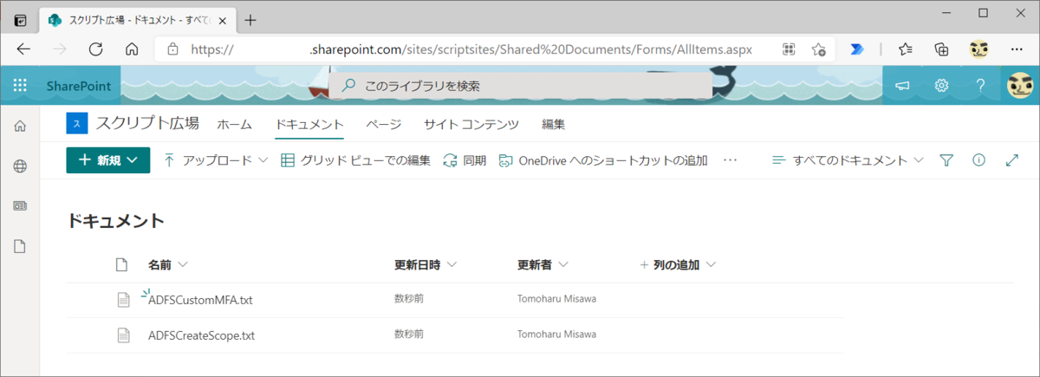Click the browser address bar URL
1040x377 pixels.
tap(471, 49)
